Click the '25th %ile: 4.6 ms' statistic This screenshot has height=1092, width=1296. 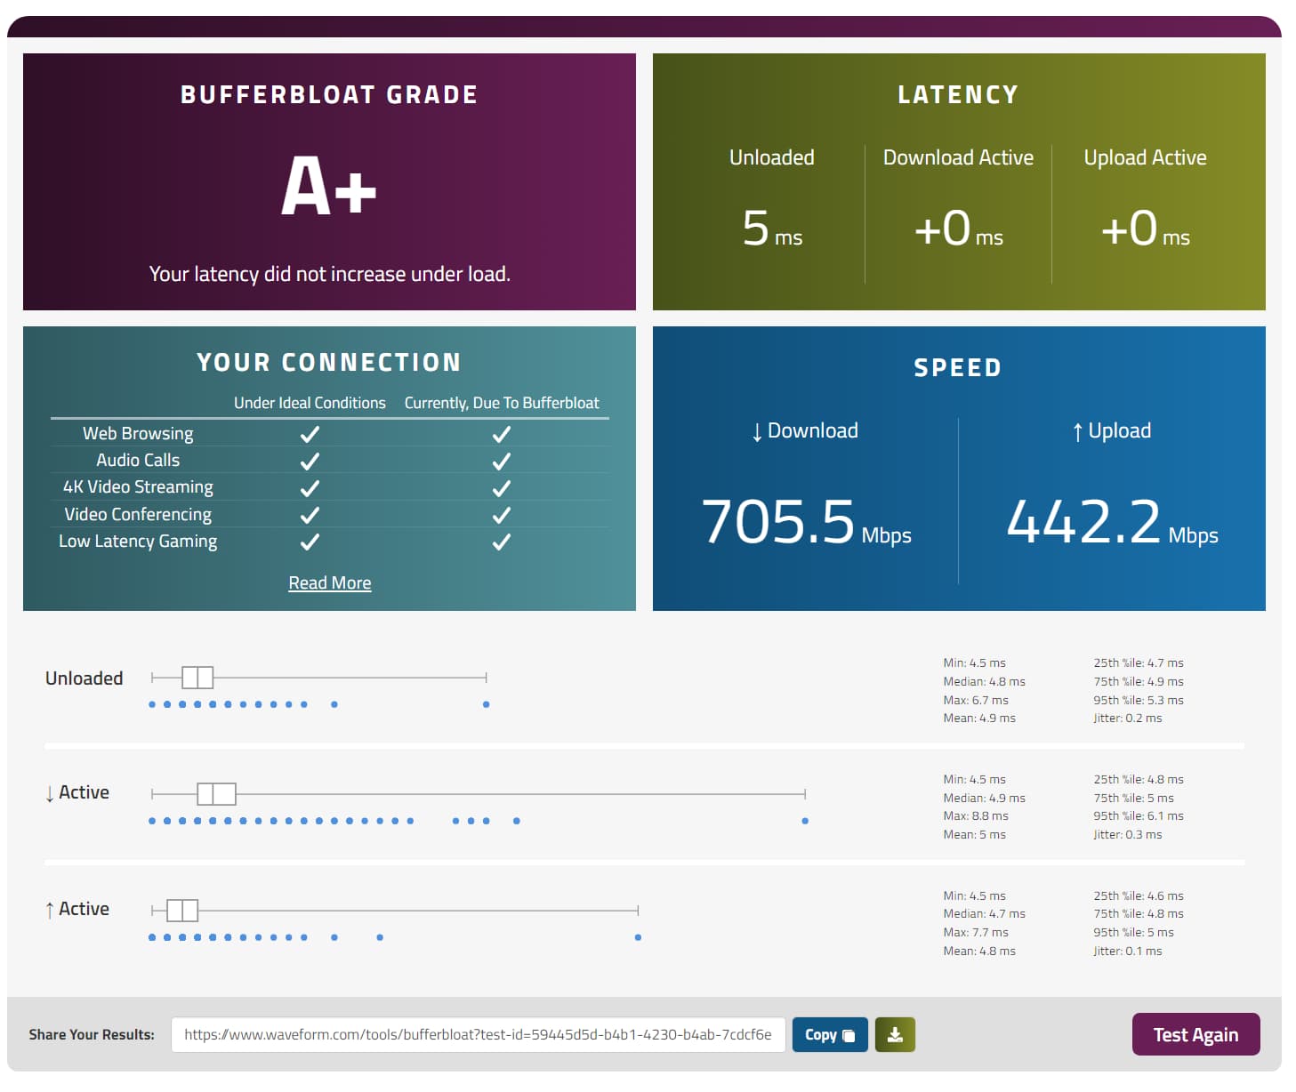pos(1139,895)
